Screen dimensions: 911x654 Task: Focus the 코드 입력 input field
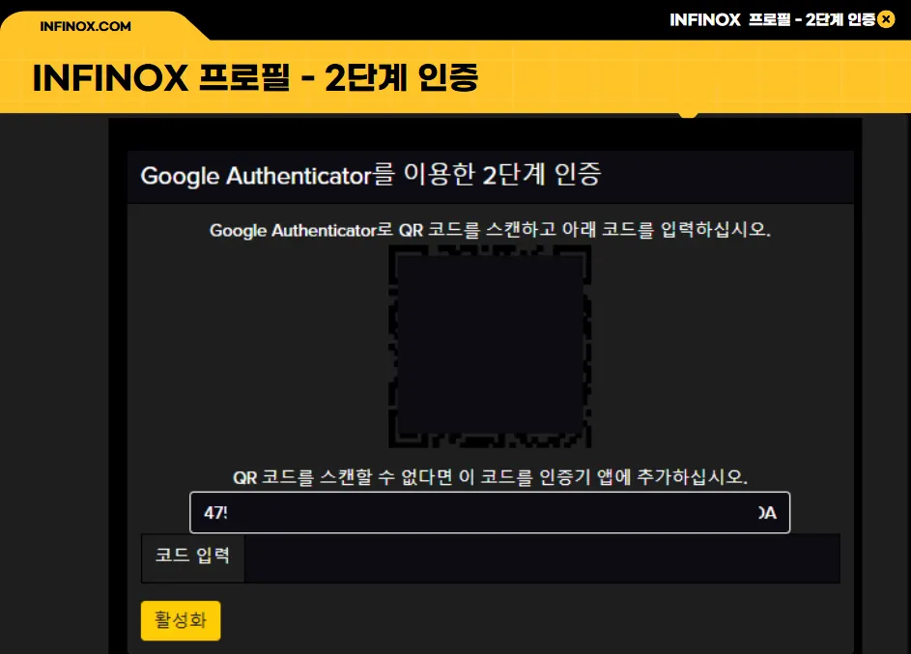point(542,558)
